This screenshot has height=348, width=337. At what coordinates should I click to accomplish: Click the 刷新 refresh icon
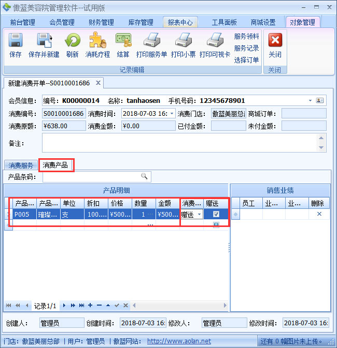73,41
